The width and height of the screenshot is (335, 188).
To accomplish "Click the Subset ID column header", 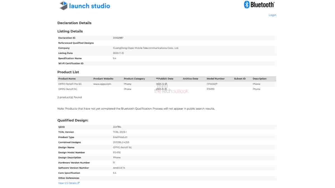I will click(x=240, y=79).
